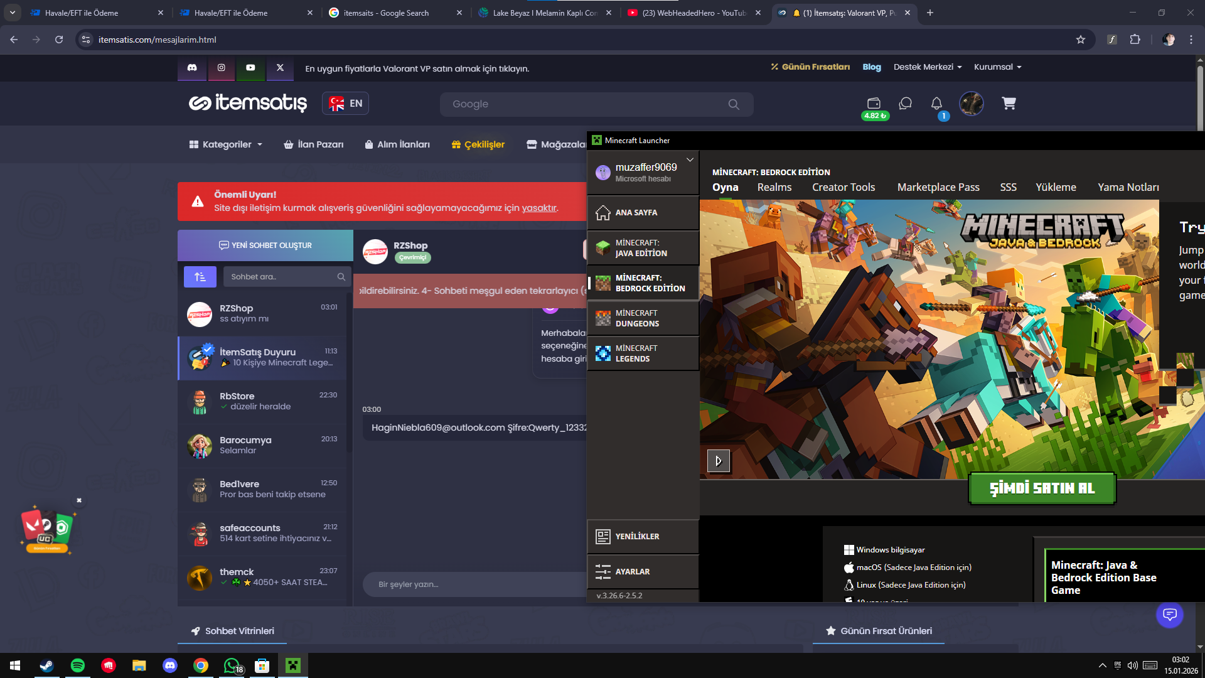Open Spotify from the taskbar
The height and width of the screenshot is (678, 1205).
click(78, 665)
